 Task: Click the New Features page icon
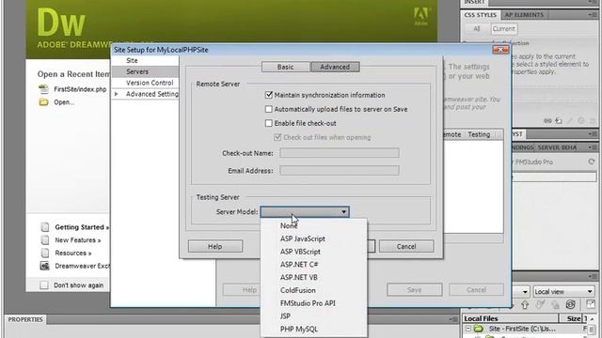[45, 240]
